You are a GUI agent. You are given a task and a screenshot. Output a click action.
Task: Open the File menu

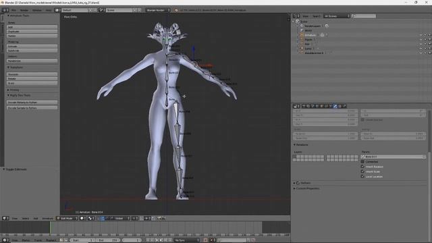(13, 10)
